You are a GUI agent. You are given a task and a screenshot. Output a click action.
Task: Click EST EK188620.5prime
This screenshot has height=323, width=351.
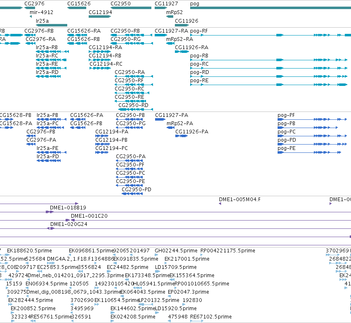7,255
